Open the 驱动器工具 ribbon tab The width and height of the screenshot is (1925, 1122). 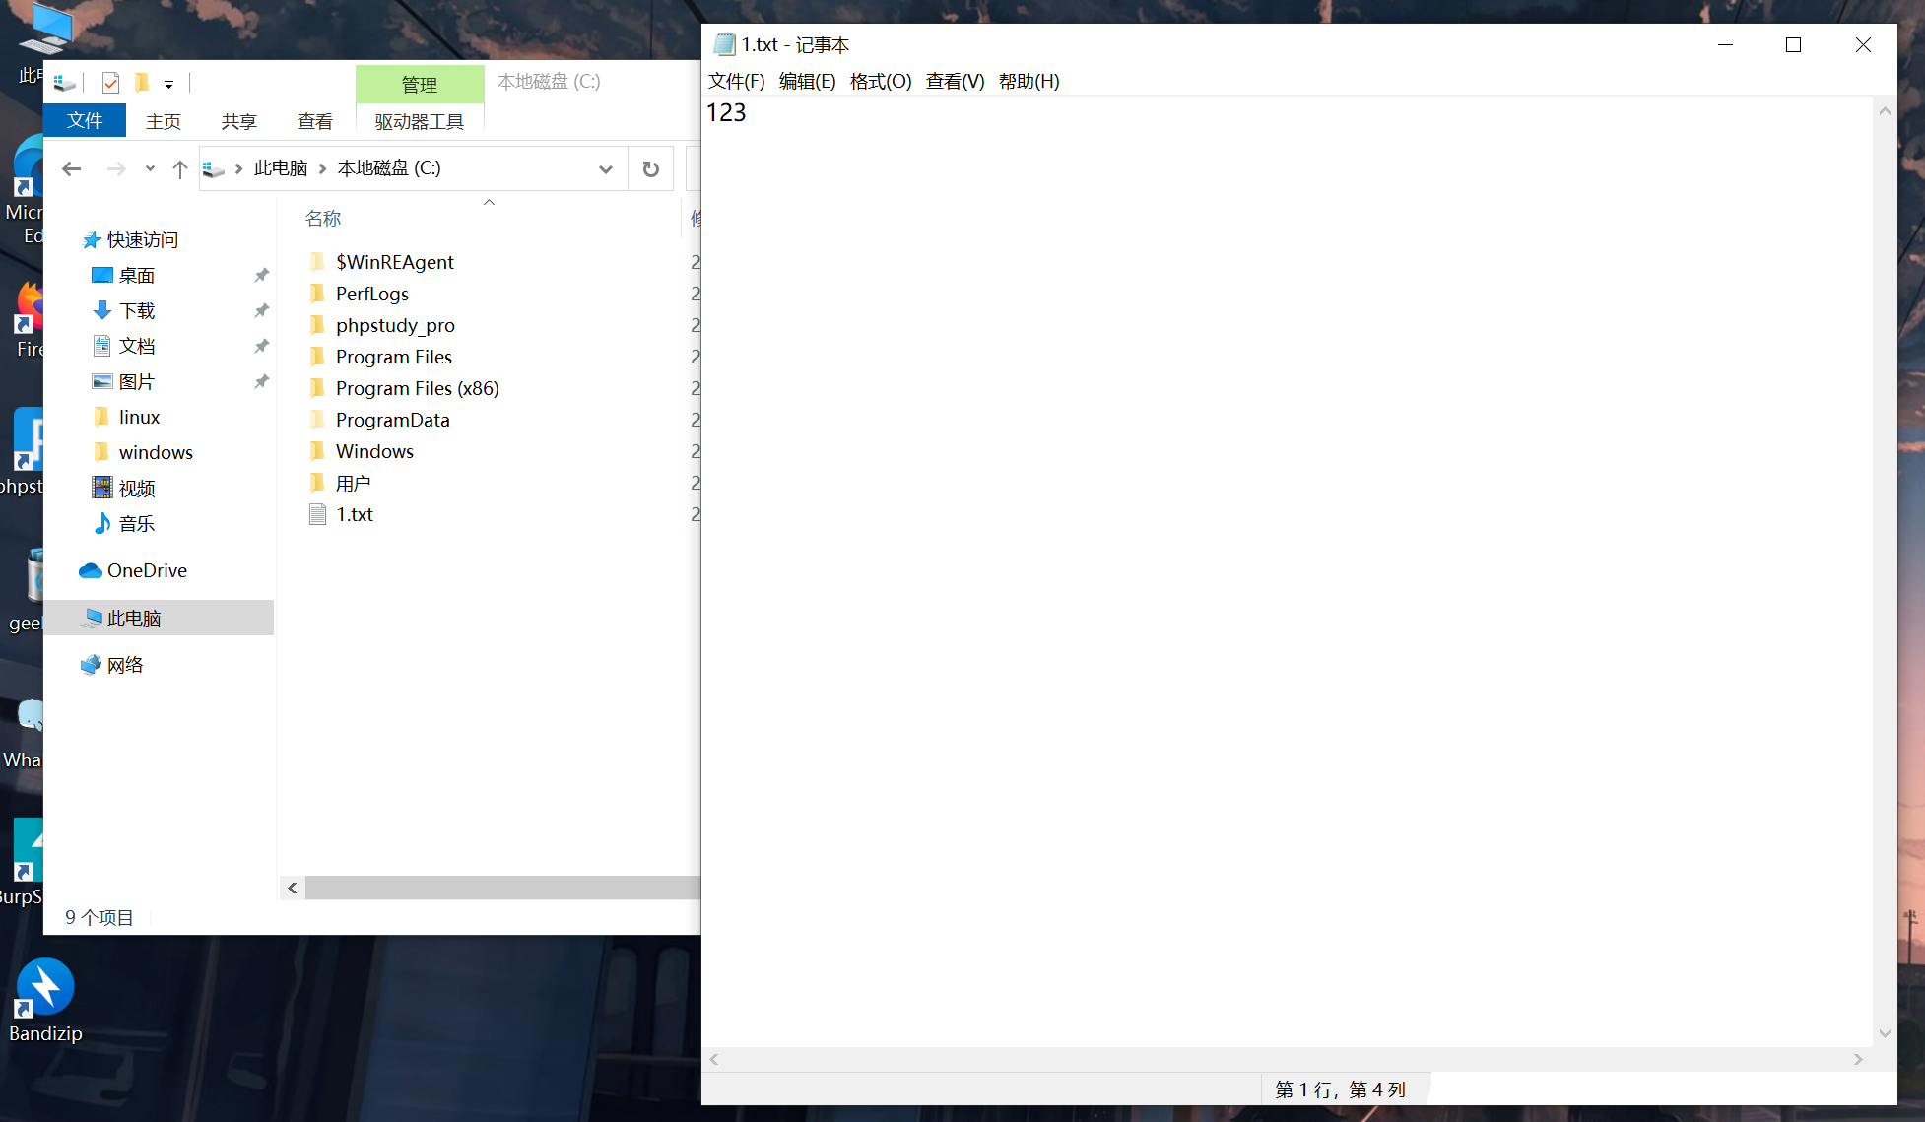[x=420, y=121]
